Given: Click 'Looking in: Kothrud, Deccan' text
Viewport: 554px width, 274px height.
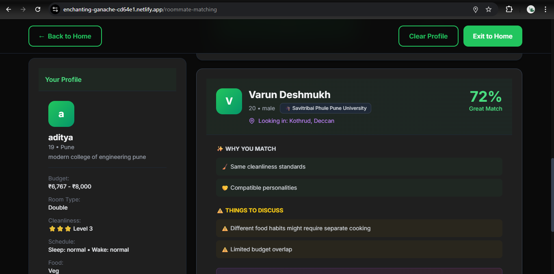Looking at the screenshot, I should pyautogui.click(x=296, y=121).
